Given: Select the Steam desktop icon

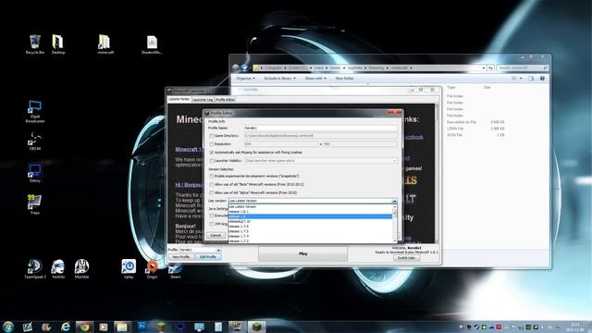Looking at the screenshot, I should 175,270.
